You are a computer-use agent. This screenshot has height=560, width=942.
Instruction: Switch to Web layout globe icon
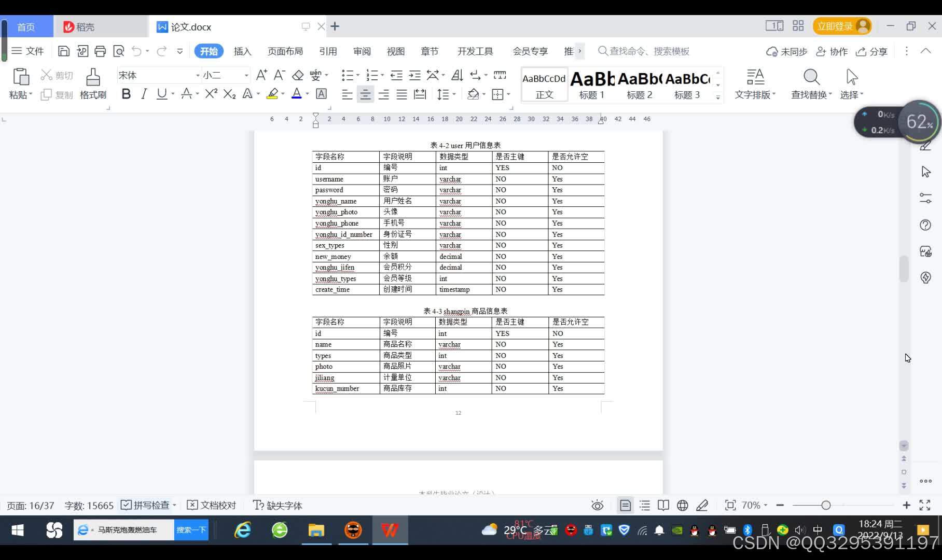tap(683, 505)
